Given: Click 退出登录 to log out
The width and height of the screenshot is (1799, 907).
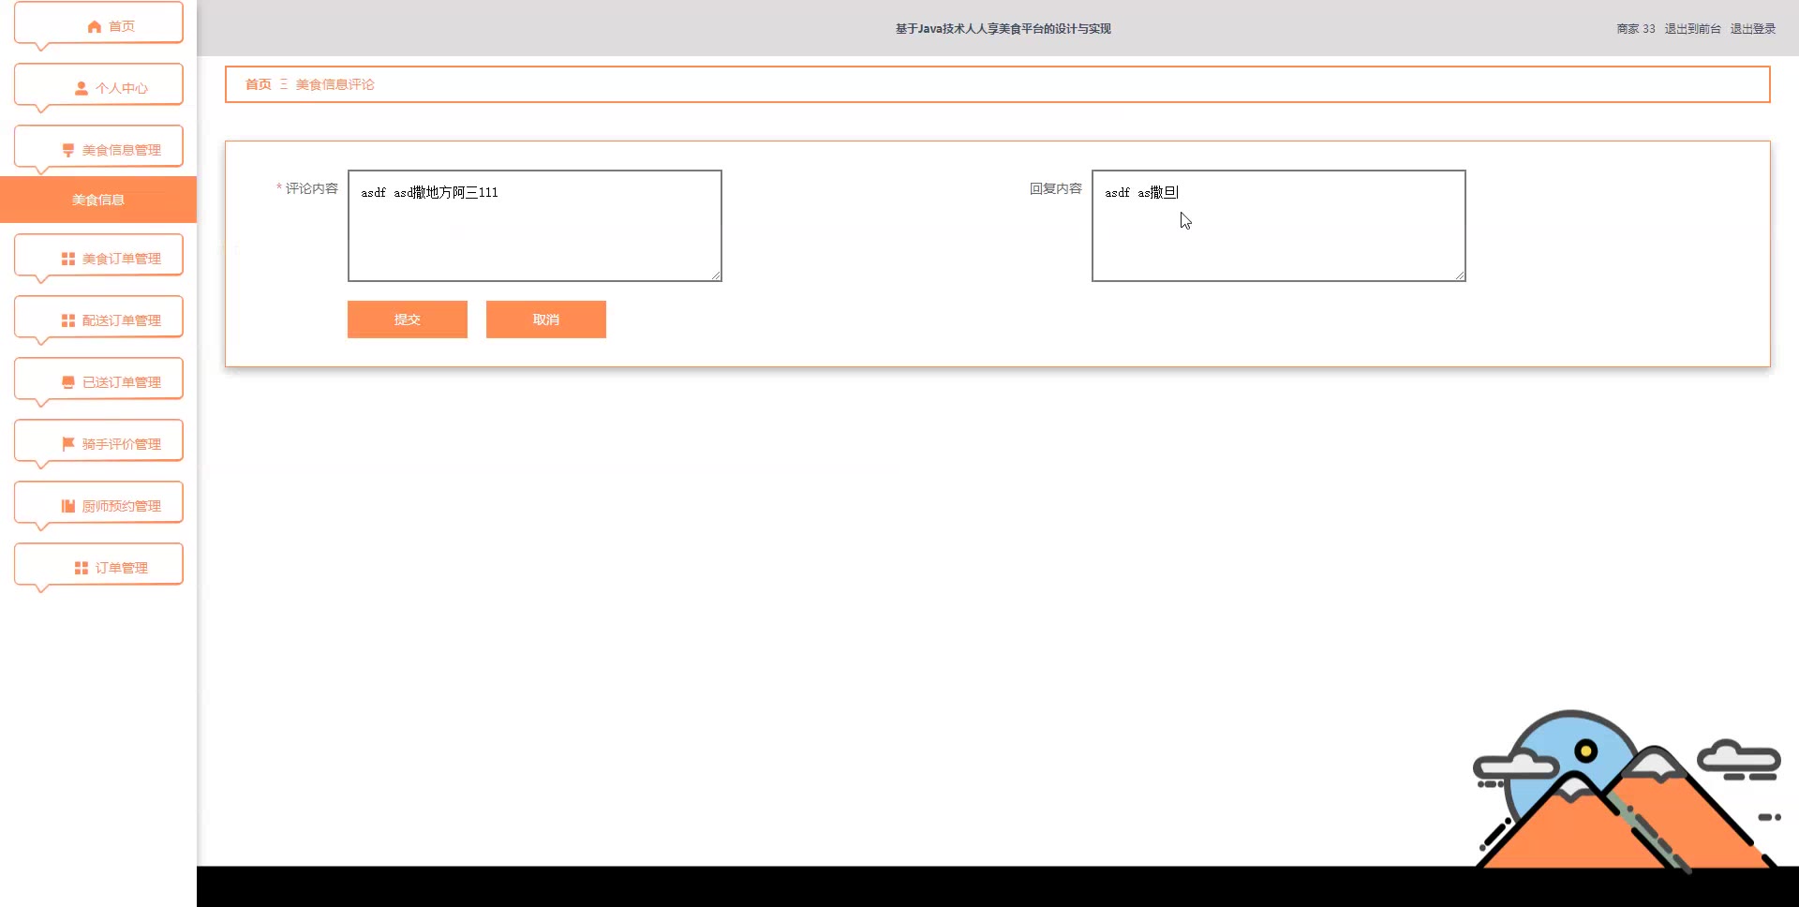Looking at the screenshot, I should click(1753, 29).
